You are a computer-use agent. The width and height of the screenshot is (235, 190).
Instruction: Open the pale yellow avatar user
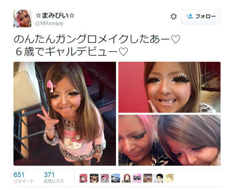pyautogui.click(x=169, y=178)
